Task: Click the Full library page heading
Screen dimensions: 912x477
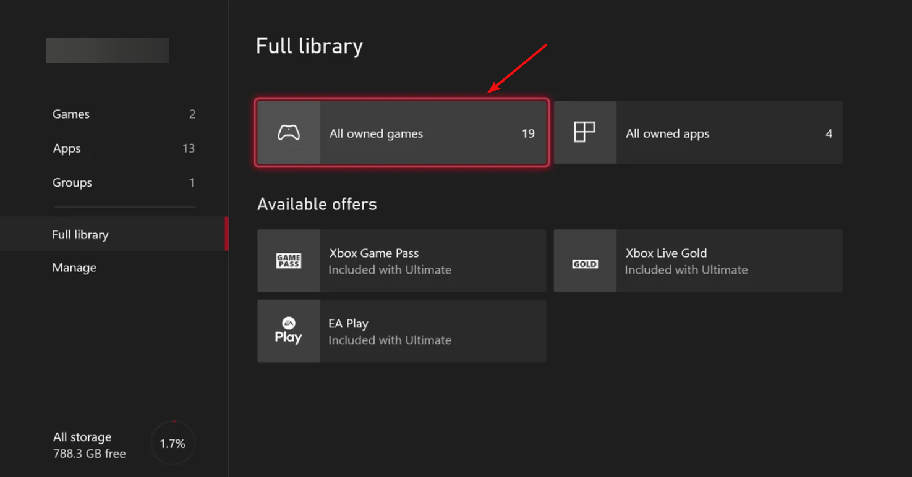Action: click(310, 46)
